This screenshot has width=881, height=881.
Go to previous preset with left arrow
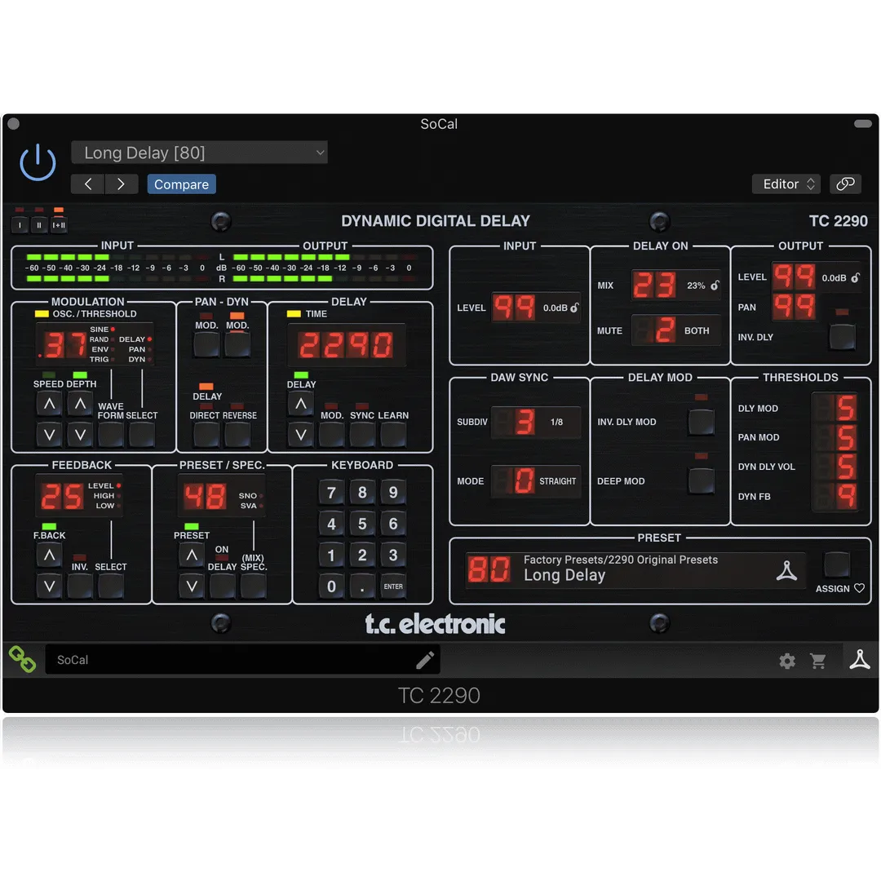pos(87,184)
